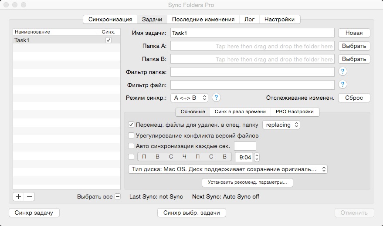The width and height of the screenshot is (383, 226).
Task: Disable Перемещ. файлы для удален. checkbox
Action: (132, 125)
